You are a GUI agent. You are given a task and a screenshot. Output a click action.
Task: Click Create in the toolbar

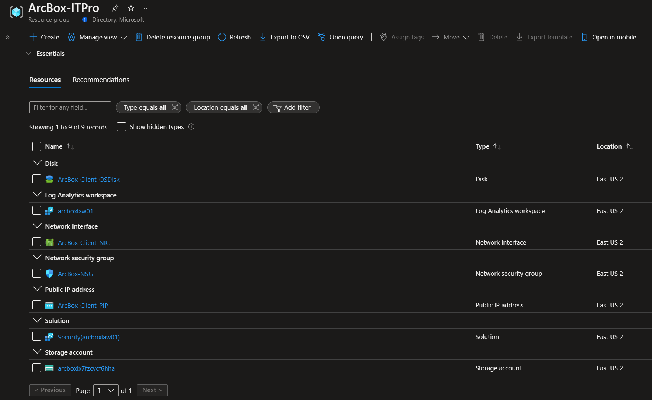(x=45, y=37)
